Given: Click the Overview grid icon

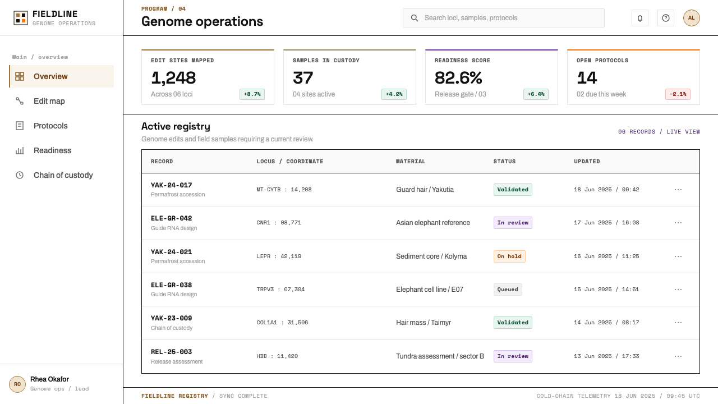Looking at the screenshot, I should click(20, 76).
